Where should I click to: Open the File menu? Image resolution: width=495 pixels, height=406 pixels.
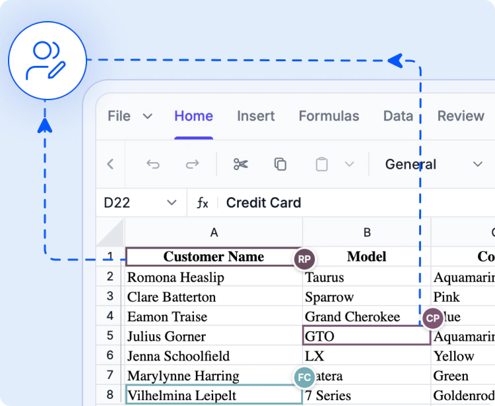119,116
